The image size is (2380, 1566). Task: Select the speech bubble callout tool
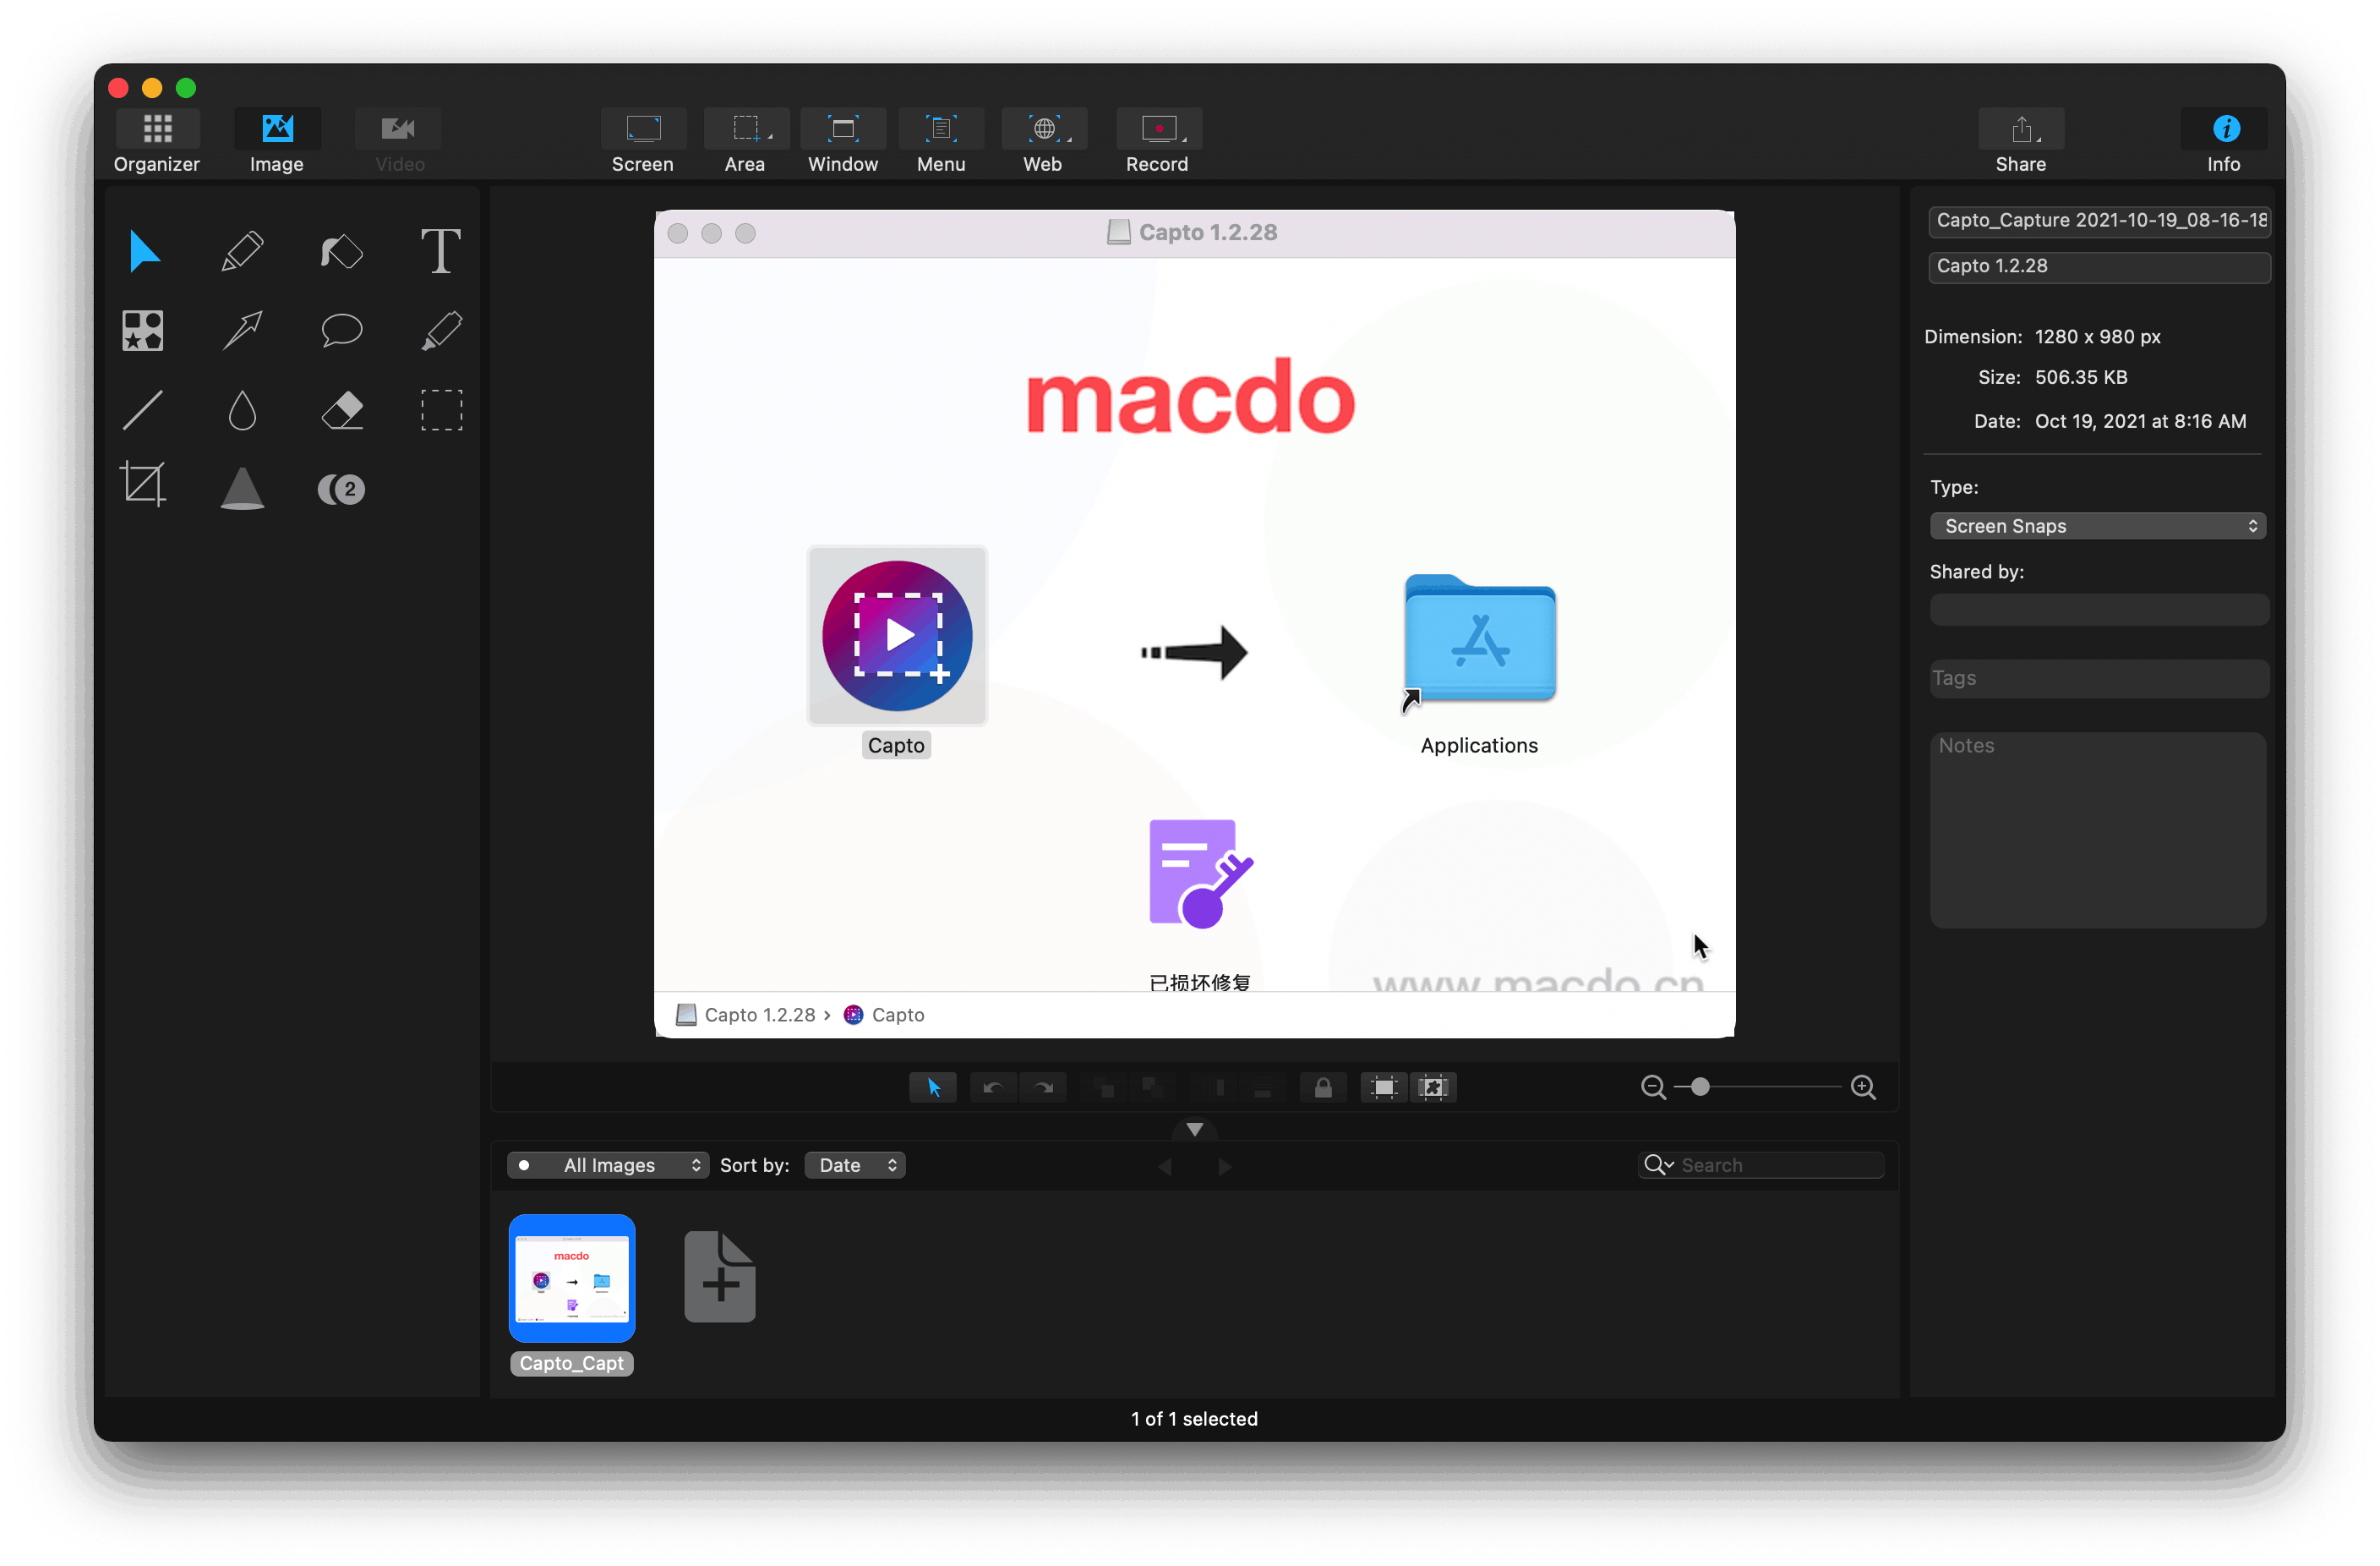[x=341, y=331]
